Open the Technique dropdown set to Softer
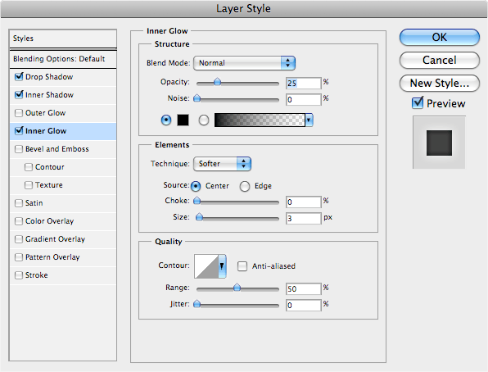This screenshot has height=372, width=488. click(x=222, y=164)
